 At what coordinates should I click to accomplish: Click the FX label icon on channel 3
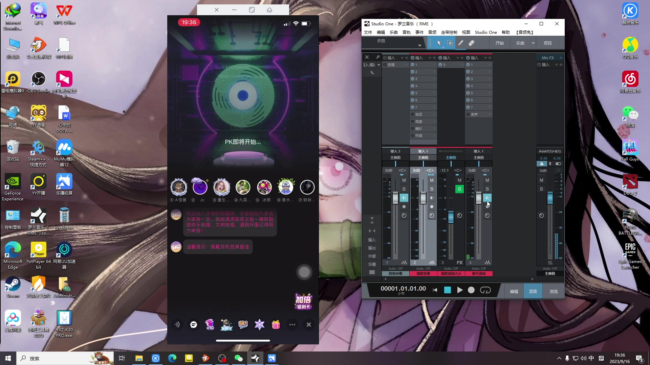(x=459, y=263)
